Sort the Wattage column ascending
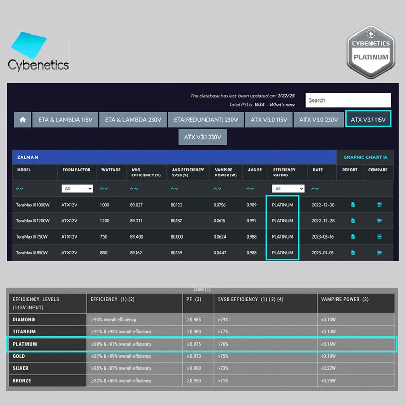This screenshot has height=406, width=406. (x=102, y=188)
